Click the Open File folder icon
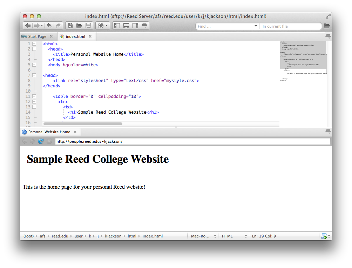 pyautogui.click(x=79, y=26)
